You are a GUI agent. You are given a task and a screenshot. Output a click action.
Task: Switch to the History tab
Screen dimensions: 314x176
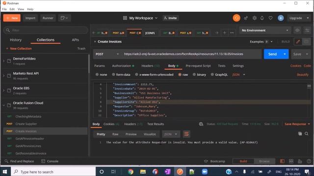(x=16, y=40)
